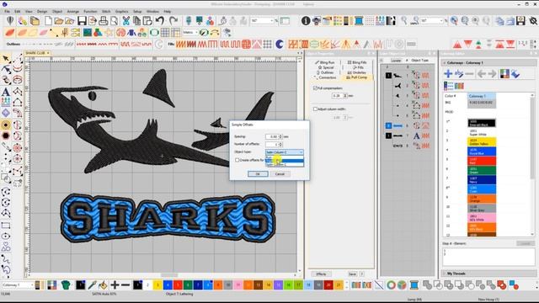The width and height of the screenshot is (539, 303).
Task: Select the Lettering 'A' tool in left toolbox
Action: coord(6,92)
